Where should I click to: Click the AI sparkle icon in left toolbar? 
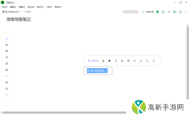pyautogui.click(x=7, y=39)
